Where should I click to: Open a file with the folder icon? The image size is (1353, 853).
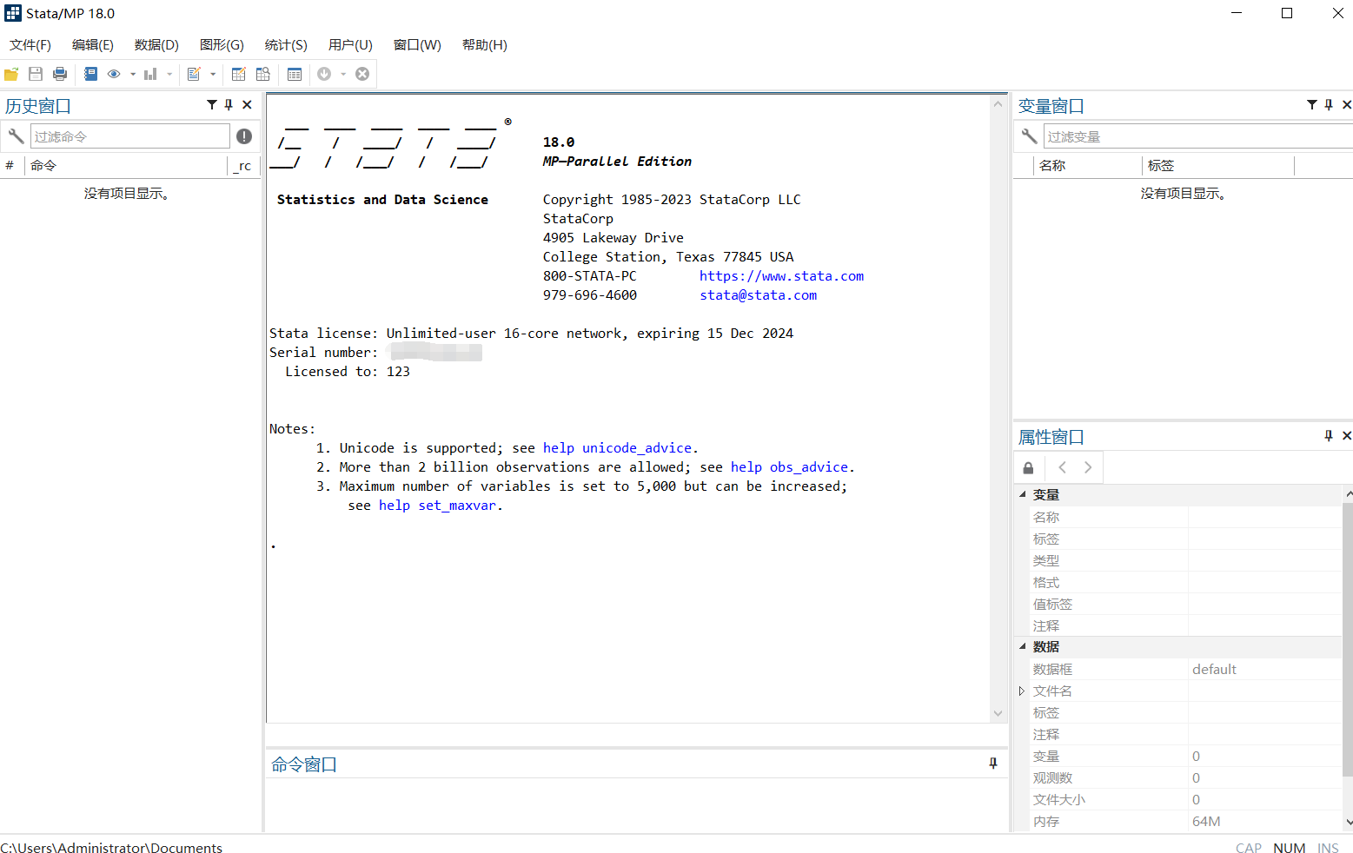click(11, 75)
